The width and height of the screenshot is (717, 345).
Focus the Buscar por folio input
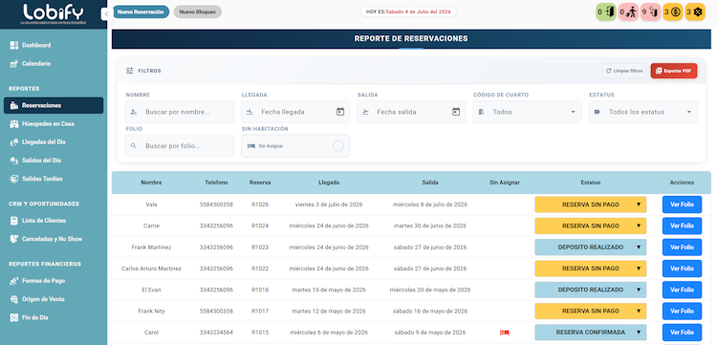tap(180, 146)
